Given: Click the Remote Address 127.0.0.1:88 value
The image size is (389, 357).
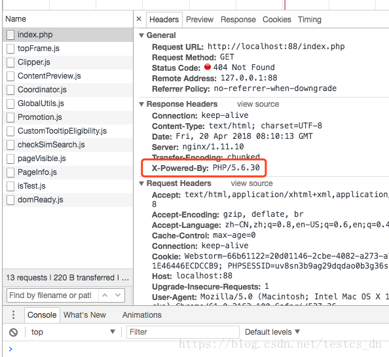Looking at the screenshot, I should [x=249, y=78].
